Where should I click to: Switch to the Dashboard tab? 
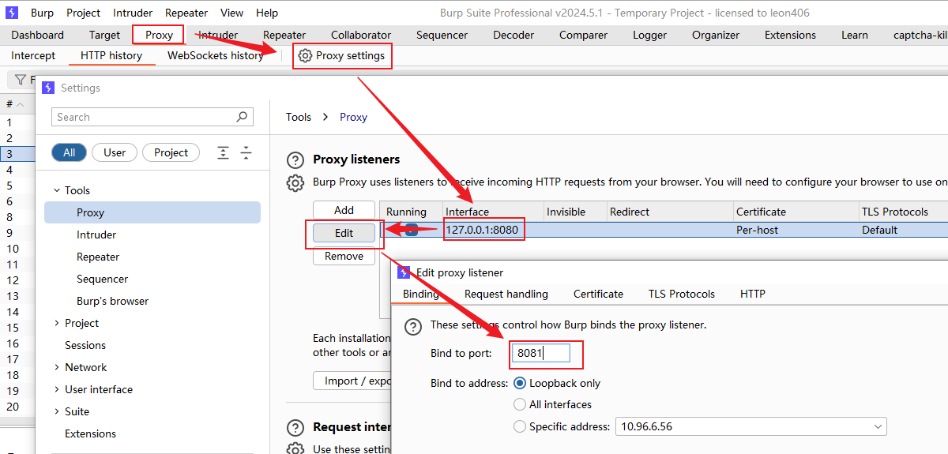pyautogui.click(x=38, y=35)
